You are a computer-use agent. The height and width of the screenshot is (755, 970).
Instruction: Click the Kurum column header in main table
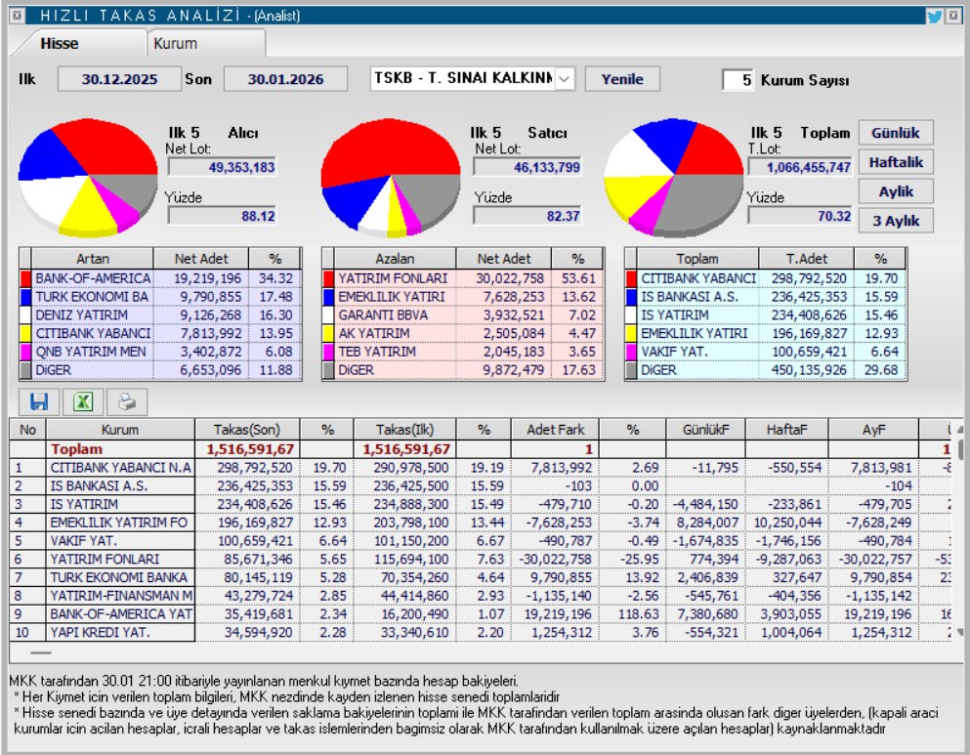120,430
